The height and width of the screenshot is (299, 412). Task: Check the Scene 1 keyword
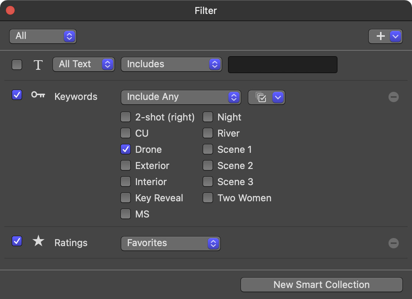[208, 149]
